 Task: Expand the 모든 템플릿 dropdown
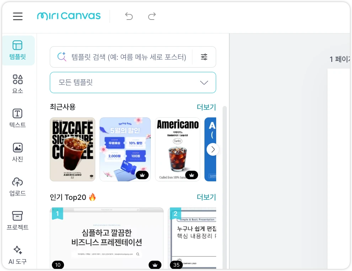click(x=133, y=83)
